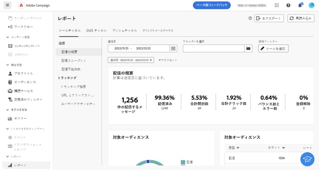Image resolution: width=319 pixels, height=170 pixels.
Task: Click the 購読サービス sidebar icon
Action: click(10, 91)
